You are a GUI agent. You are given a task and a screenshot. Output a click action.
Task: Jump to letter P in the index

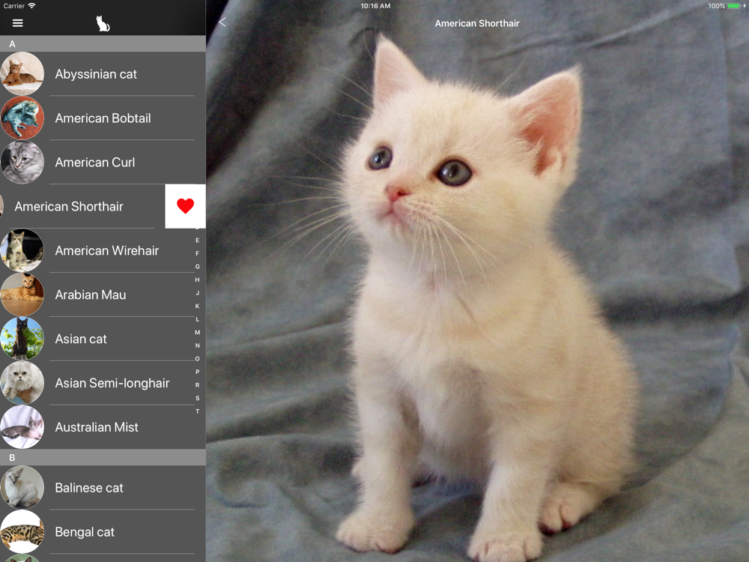tap(197, 372)
